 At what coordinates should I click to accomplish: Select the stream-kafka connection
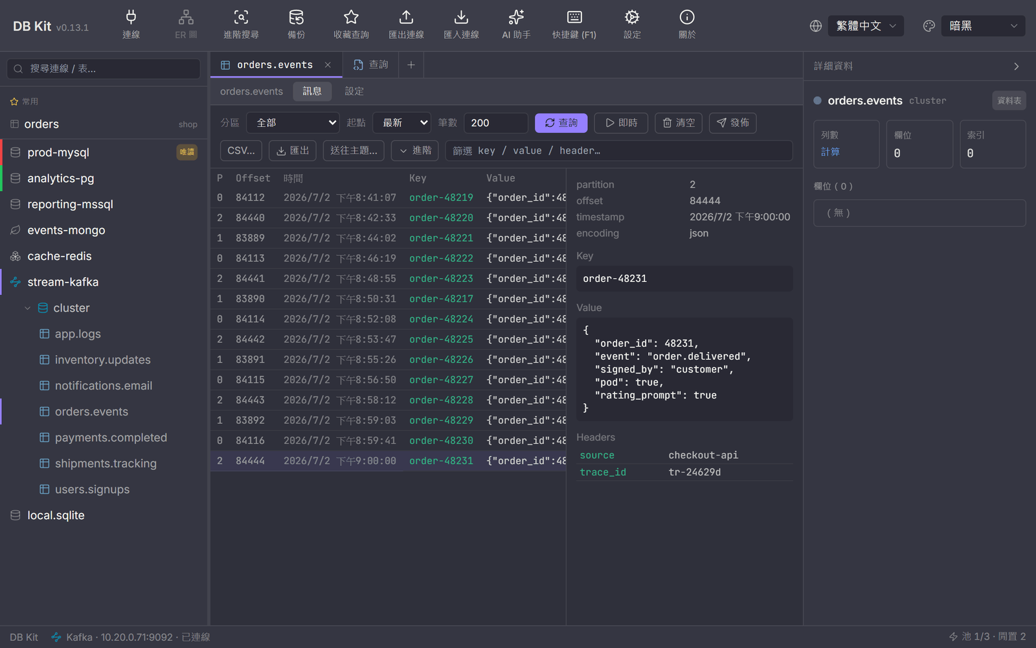click(104, 282)
